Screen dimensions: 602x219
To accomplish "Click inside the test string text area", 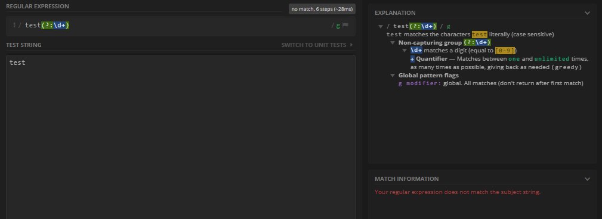I will tap(180, 137).
